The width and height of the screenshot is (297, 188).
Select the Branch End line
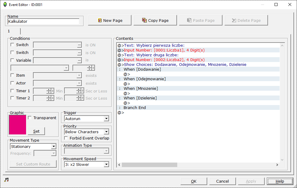tap(198, 107)
